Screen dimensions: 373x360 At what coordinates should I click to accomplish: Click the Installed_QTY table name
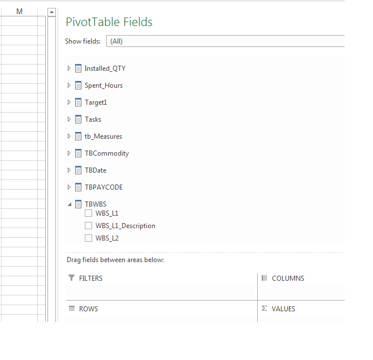click(x=105, y=68)
